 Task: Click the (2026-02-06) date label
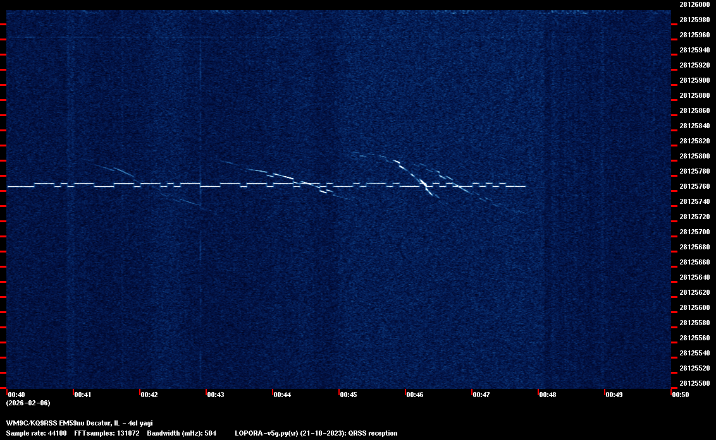28,403
